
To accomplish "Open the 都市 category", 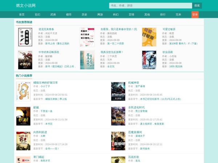I will pyautogui.click(x=69, y=14).
